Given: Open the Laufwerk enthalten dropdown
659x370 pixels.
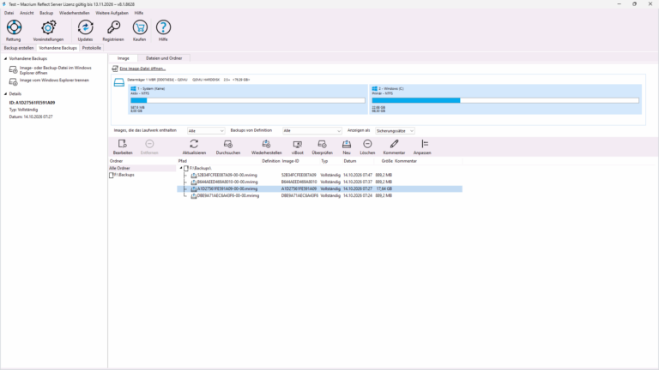Looking at the screenshot, I should 206,131.
